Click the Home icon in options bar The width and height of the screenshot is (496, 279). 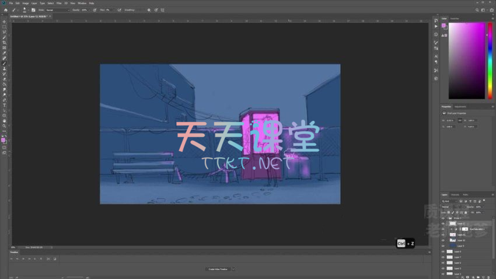point(5,10)
